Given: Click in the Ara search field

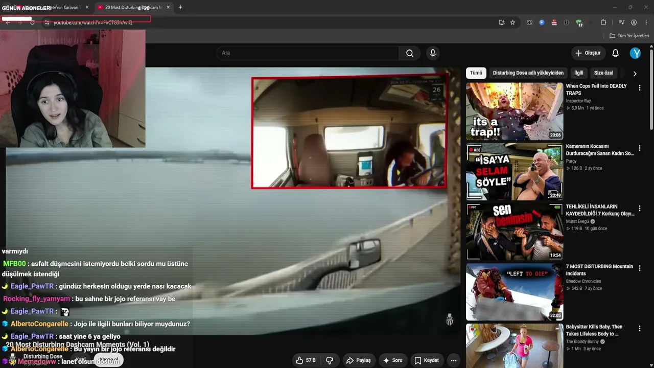Looking at the screenshot, I should pos(308,53).
